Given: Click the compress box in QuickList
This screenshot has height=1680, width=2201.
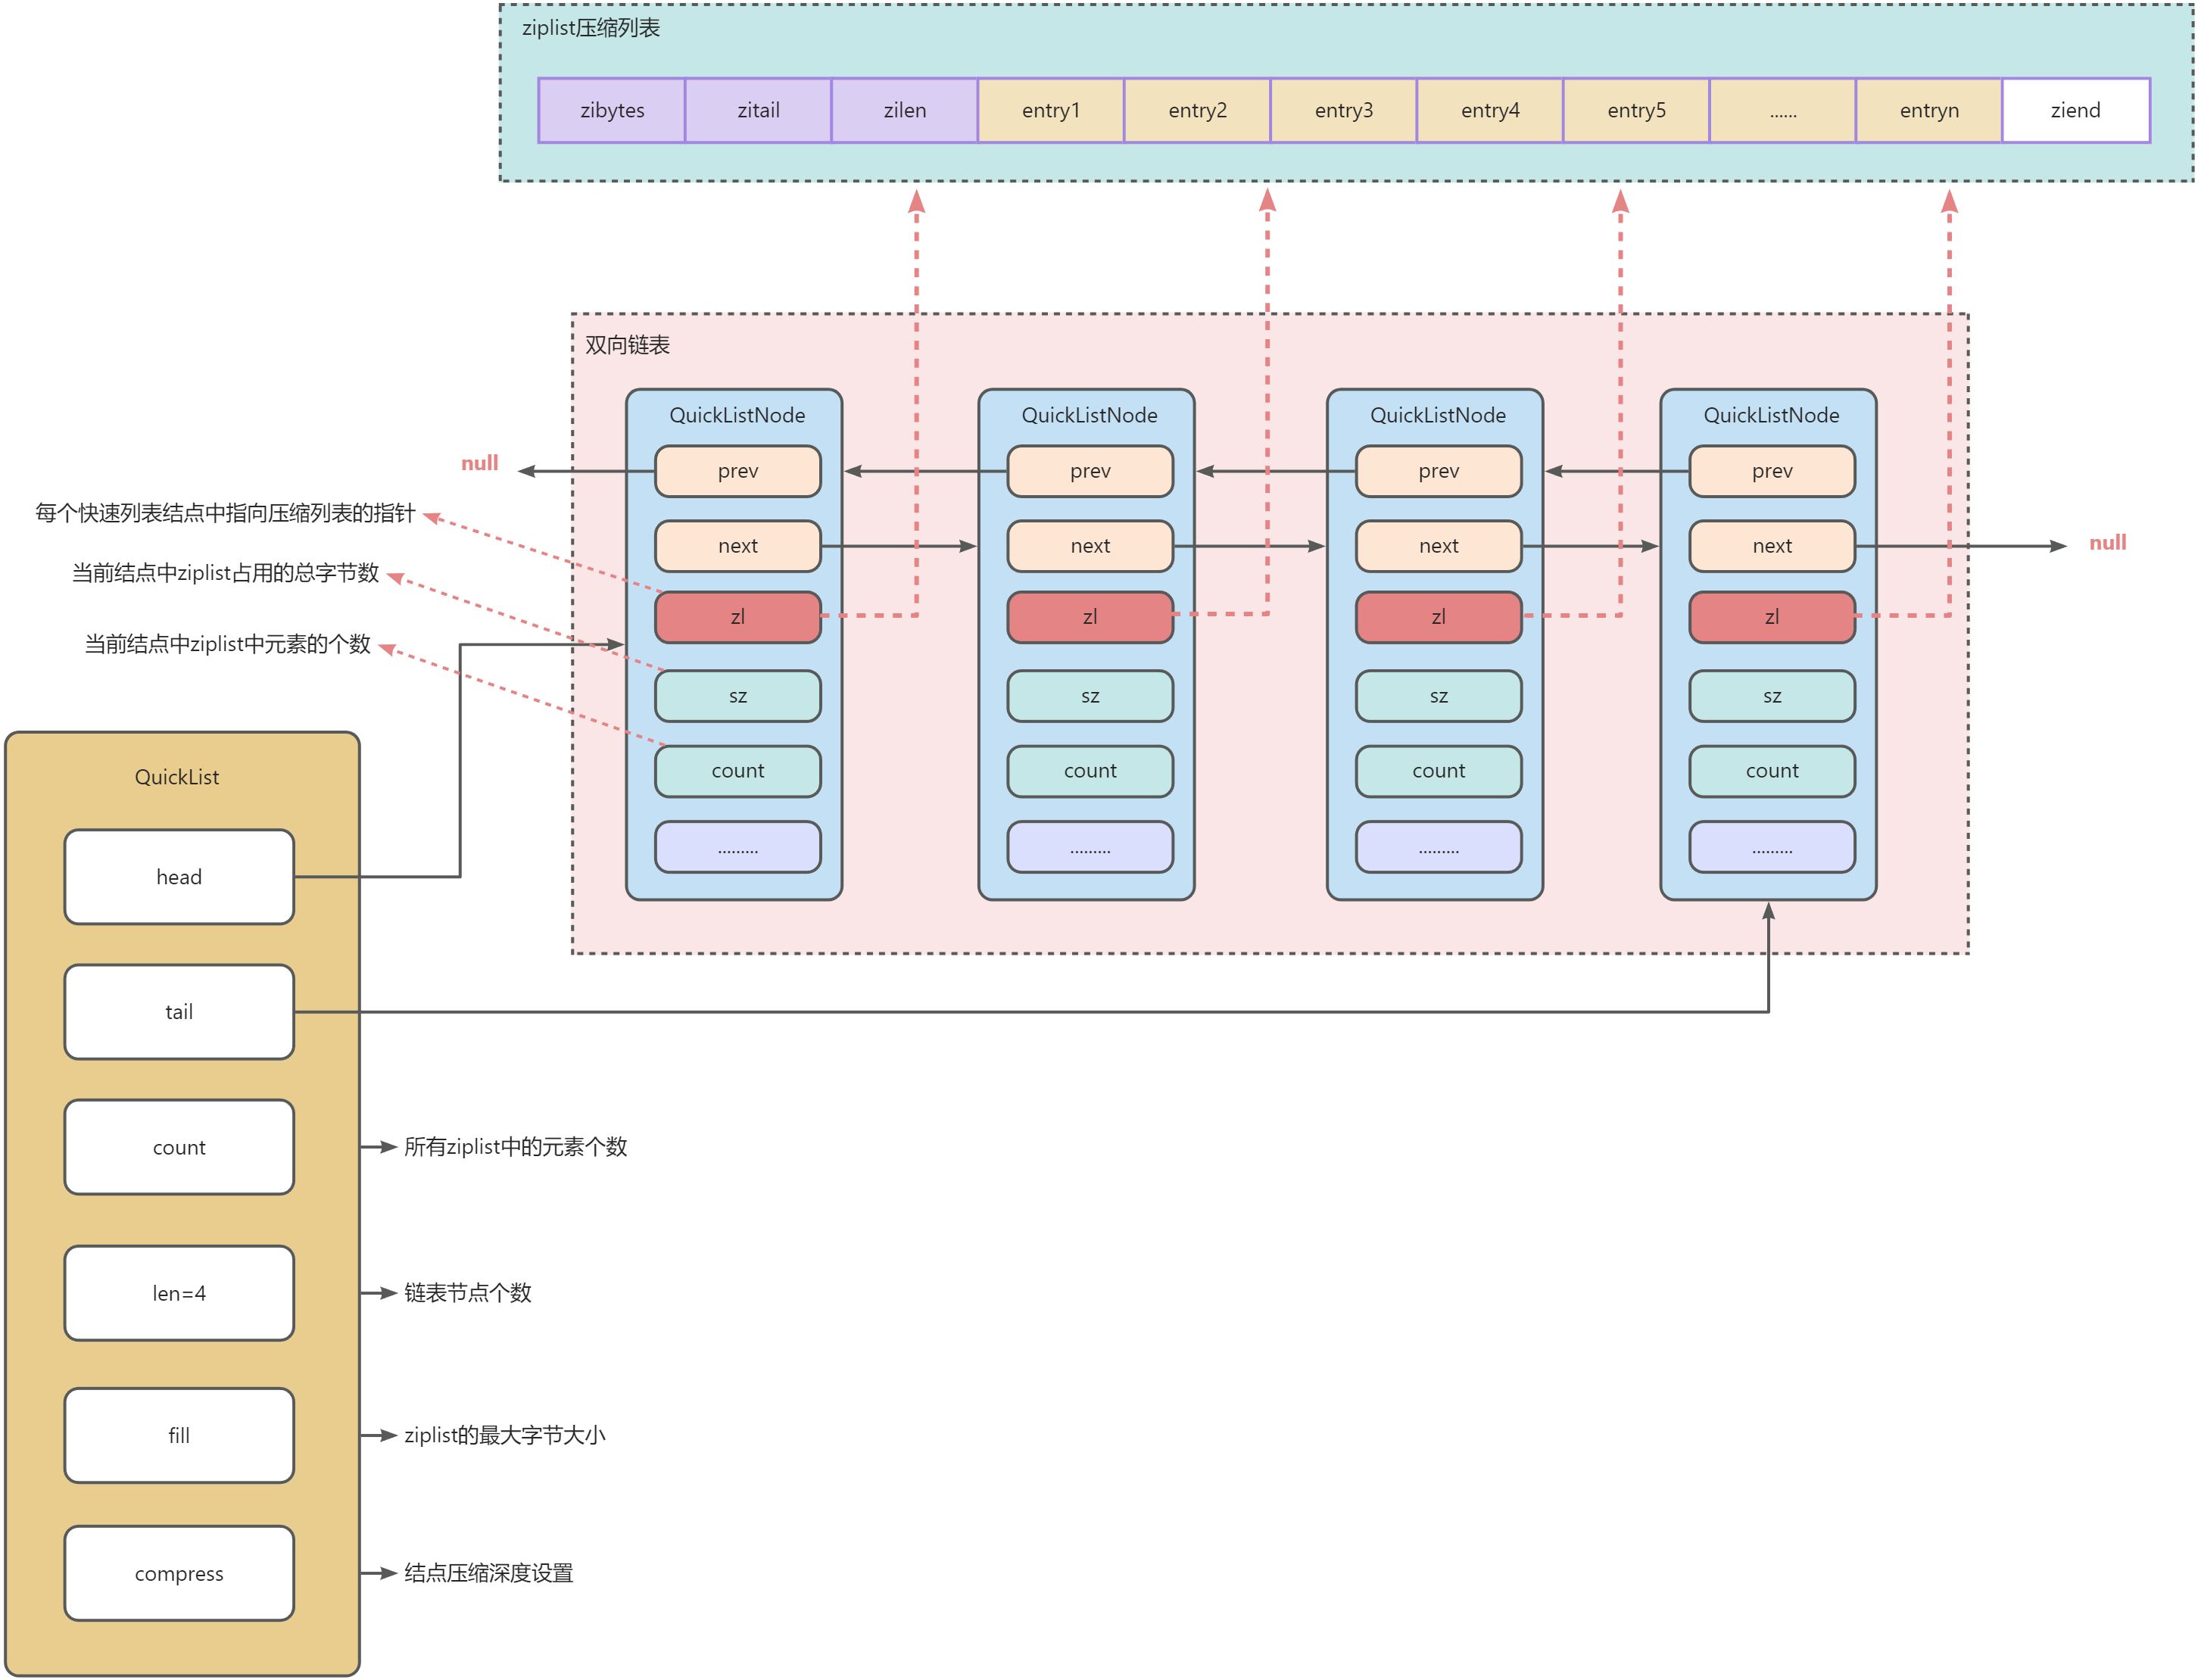Looking at the screenshot, I should point(179,1574).
